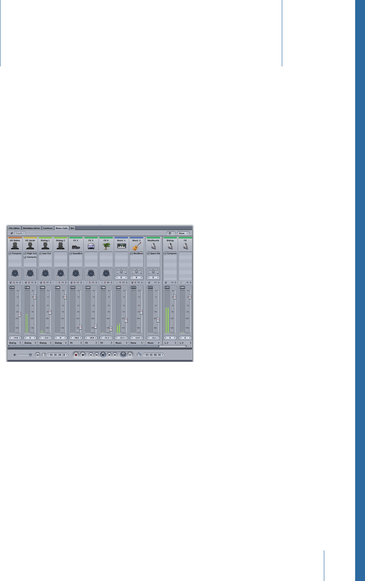Click the highlighted pause button in transport
365x581 pixels.
(103, 354)
